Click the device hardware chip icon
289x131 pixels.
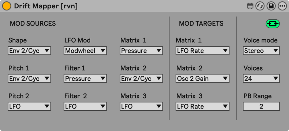pos(250,6)
